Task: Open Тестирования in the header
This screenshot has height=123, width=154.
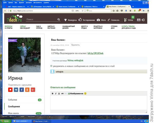Action: click(87, 20)
